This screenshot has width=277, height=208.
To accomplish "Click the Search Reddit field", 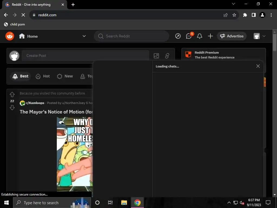I will [131, 36].
